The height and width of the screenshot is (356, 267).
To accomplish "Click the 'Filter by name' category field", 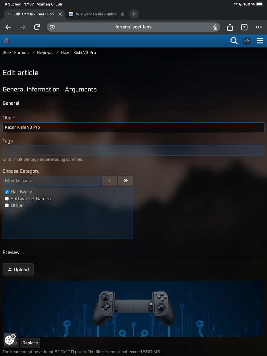I will coord(52,181).
